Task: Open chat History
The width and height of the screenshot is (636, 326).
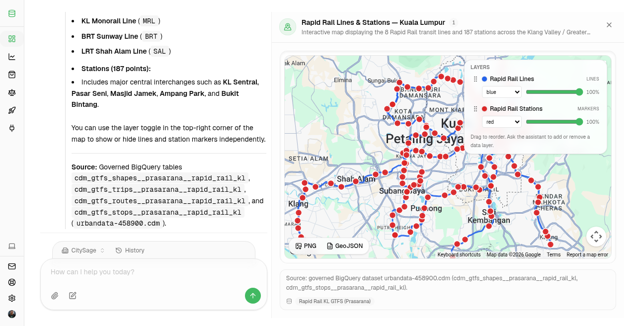Action: tap(130, 250)
